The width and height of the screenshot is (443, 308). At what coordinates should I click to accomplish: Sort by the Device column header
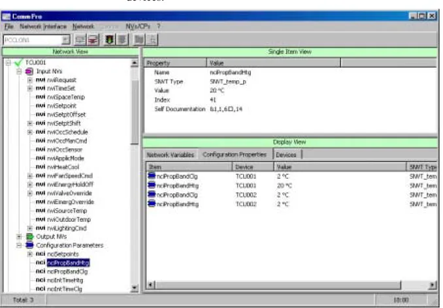[253, 167]
